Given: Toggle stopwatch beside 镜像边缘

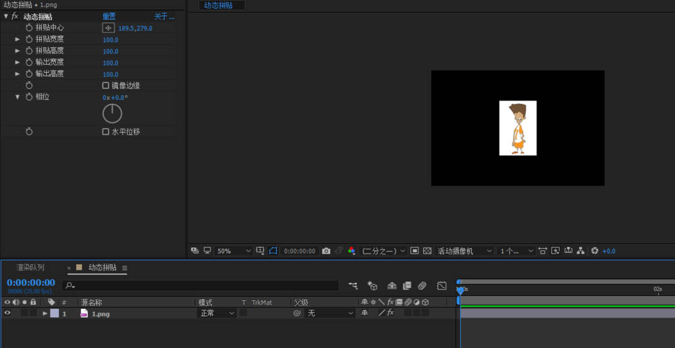Looking at the screenshot, I should pyautogui.click(x=29, y=86).
